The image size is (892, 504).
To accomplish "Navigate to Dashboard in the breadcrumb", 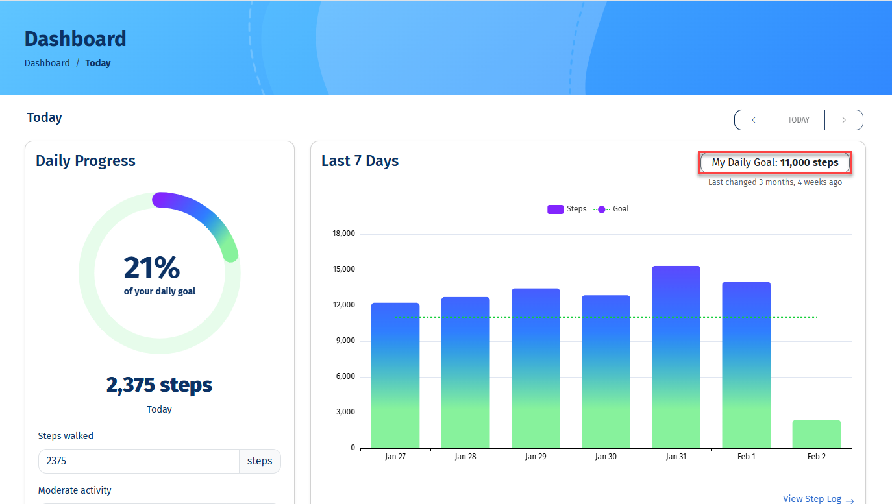I will pos(47,63).
